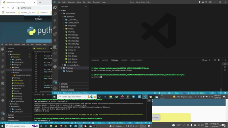Open Run and Debug in front VS Code window
The height and width of the screenshot is (128, 228).
55,27
